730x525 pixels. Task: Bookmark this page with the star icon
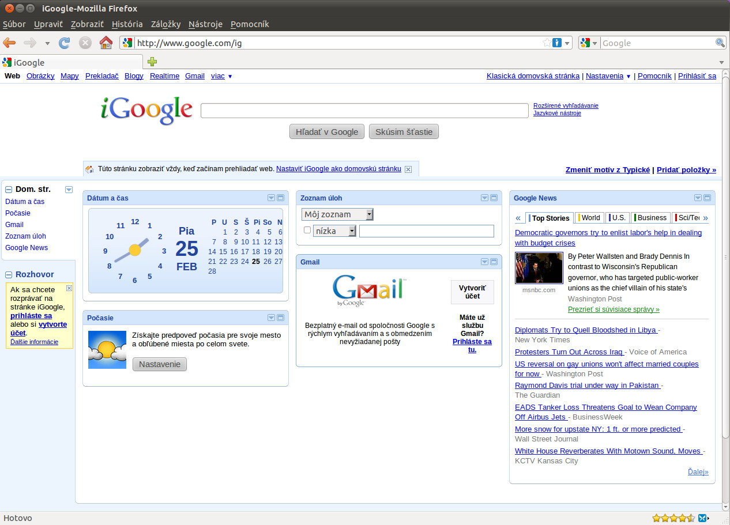547,43
